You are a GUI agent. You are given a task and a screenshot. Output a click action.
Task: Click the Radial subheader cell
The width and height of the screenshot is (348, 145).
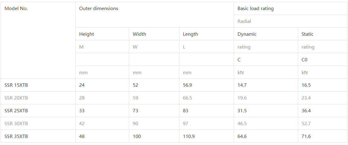(x=244, y=21)
